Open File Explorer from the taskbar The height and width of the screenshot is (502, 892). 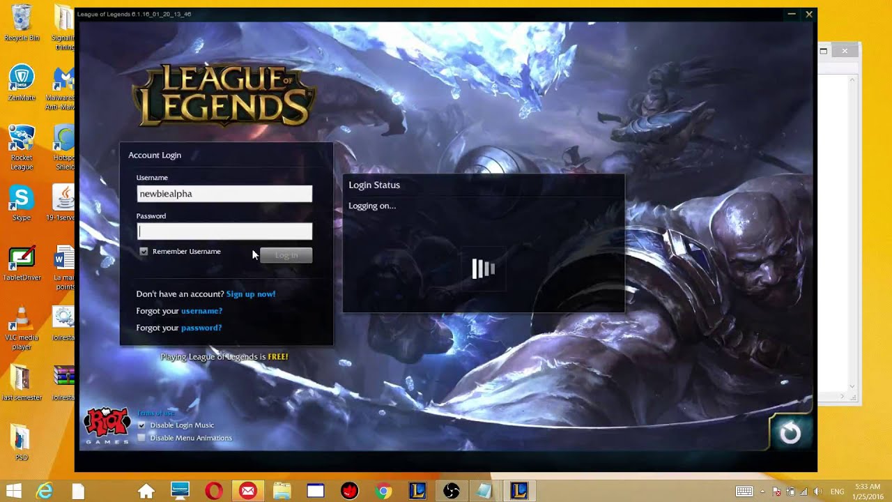[282, 491]
